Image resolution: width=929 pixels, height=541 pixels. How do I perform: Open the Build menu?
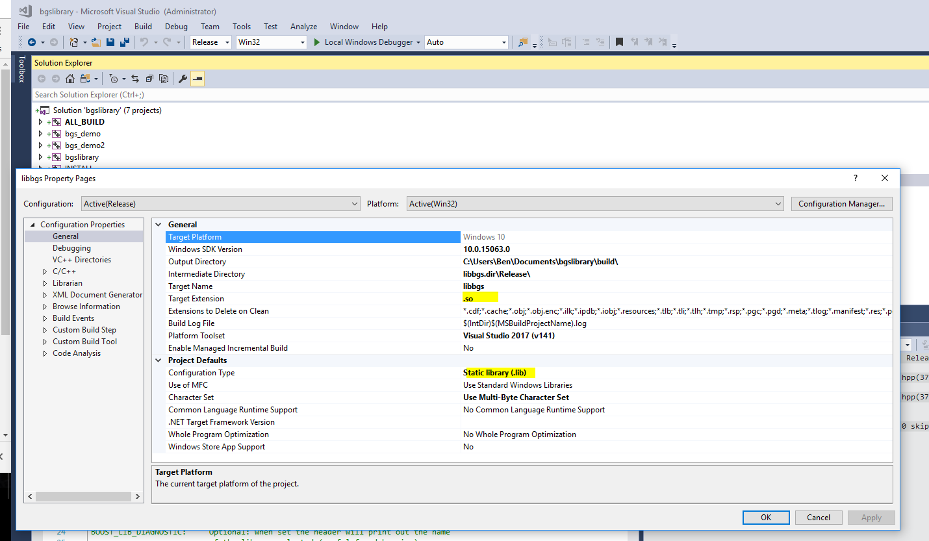[x=143, y=27]
